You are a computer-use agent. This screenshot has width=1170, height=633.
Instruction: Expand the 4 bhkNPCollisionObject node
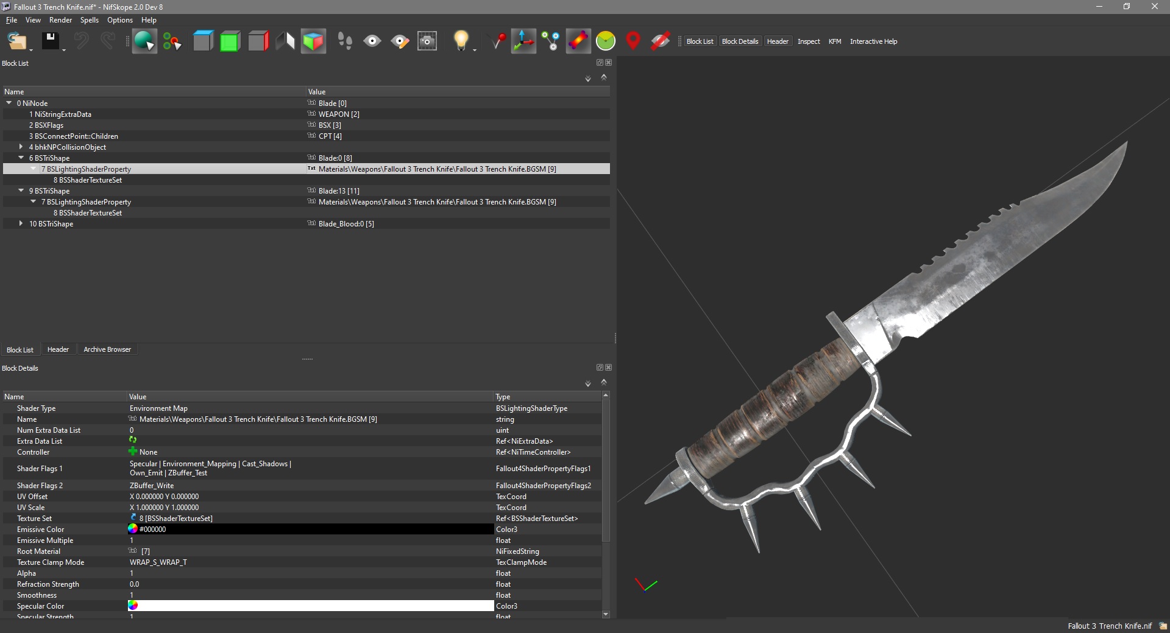tap(21, 147)
